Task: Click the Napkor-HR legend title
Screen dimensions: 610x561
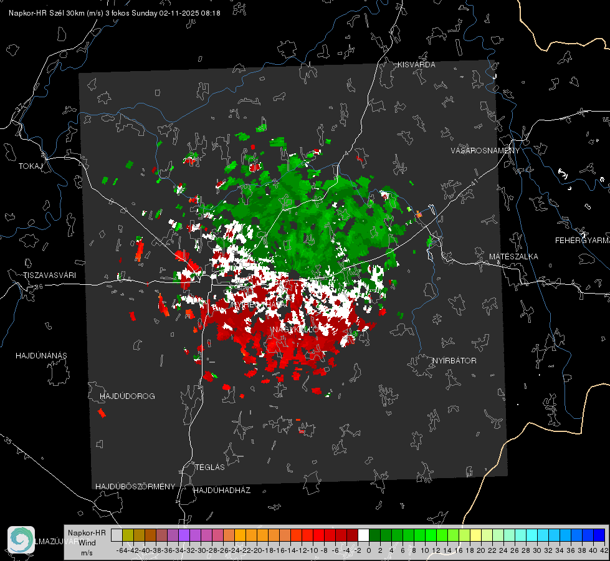Action: click(87, 532)
